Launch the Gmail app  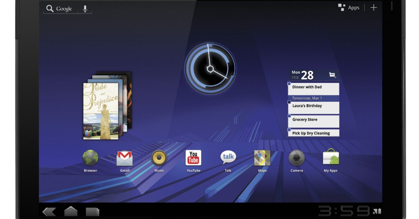point(125,158)
